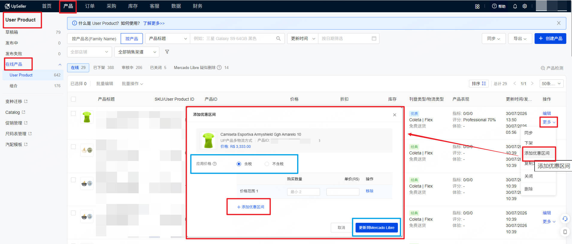Screen dimensions: 572x244
Task: Select the third product row checkbox
Action: (73, 180)
